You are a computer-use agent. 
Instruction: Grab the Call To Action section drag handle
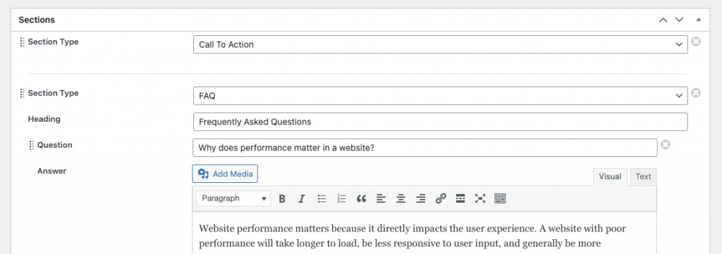[x=22, y=42]
